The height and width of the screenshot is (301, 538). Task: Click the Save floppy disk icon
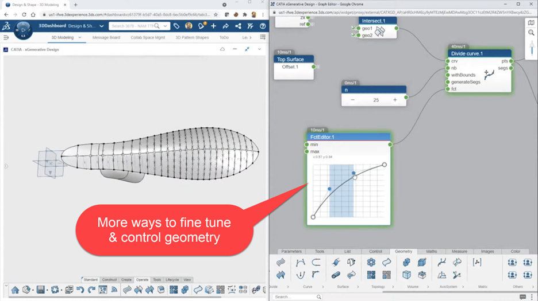coord(40,290)
